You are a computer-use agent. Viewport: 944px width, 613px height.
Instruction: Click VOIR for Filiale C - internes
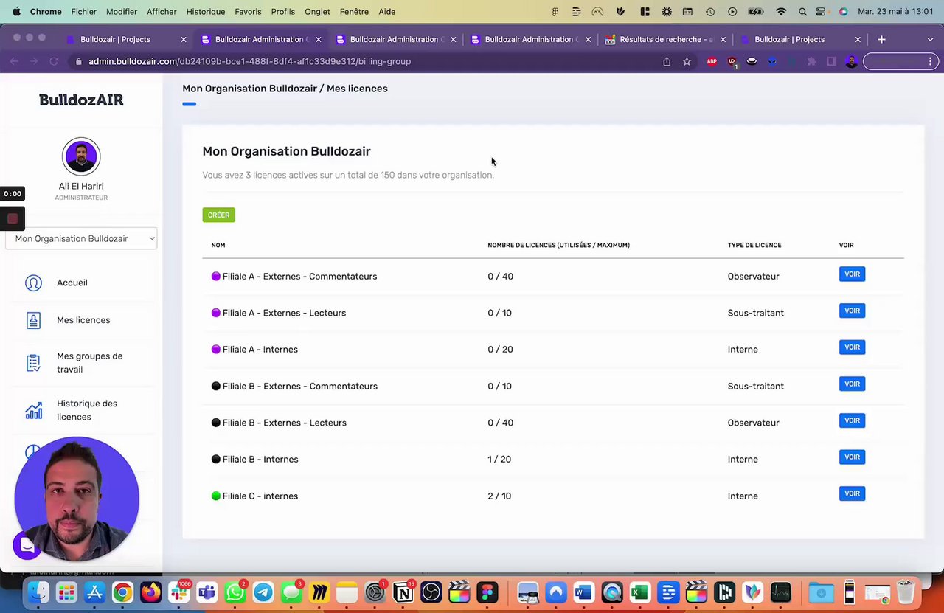pos(852,493)
